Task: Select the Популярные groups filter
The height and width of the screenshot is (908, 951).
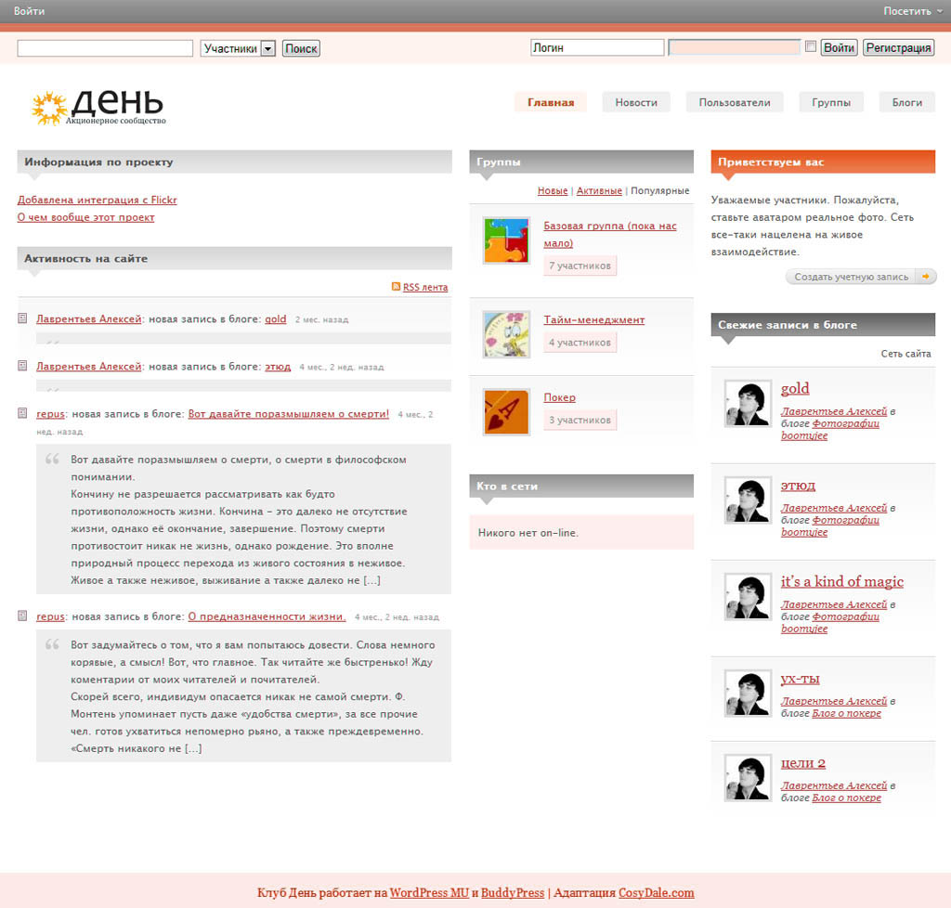Action: tap(660, 190)
